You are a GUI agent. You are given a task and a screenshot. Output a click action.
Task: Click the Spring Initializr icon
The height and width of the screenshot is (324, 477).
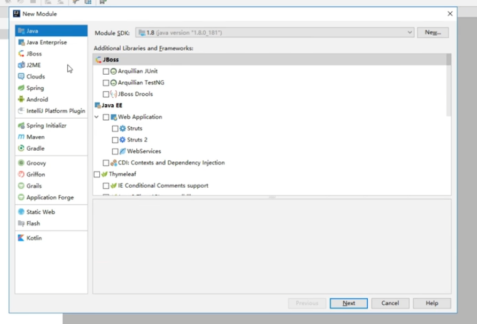click(x=21, y=126)
